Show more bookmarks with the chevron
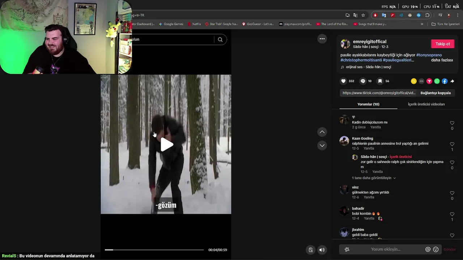 (422, 24)
